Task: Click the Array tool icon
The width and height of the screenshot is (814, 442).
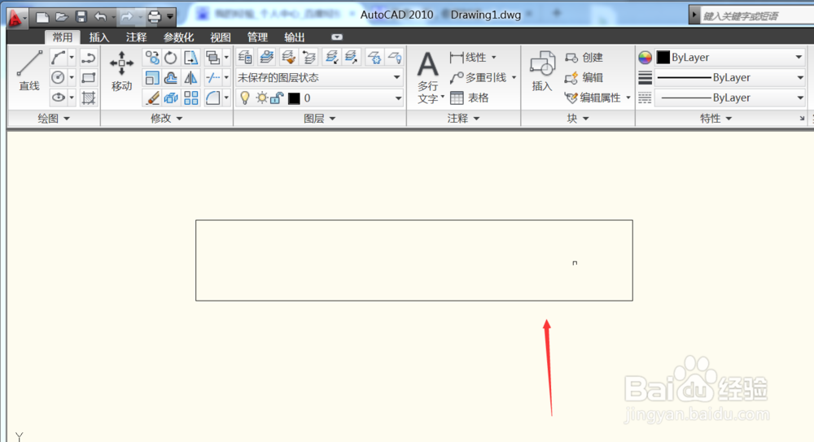Action: click(x=190, y=97)
